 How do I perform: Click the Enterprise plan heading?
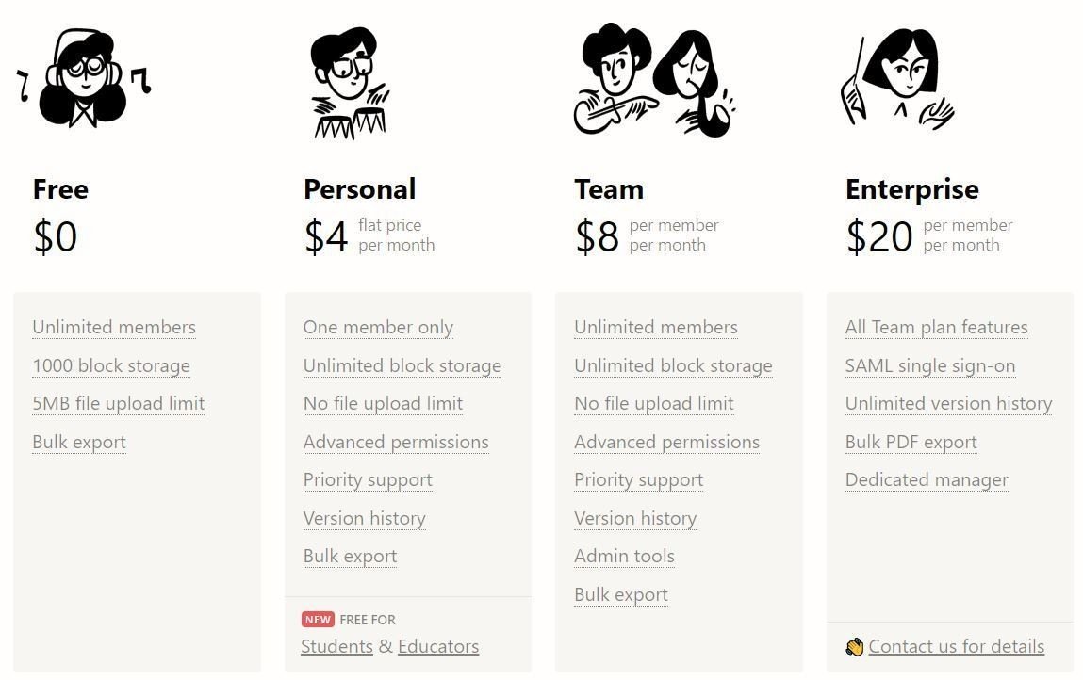tap(911, 189)
